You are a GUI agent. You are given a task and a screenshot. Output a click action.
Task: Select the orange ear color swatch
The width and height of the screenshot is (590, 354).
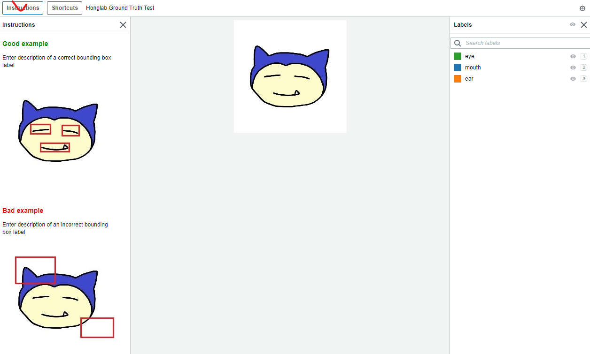click(x=458, y=79)
